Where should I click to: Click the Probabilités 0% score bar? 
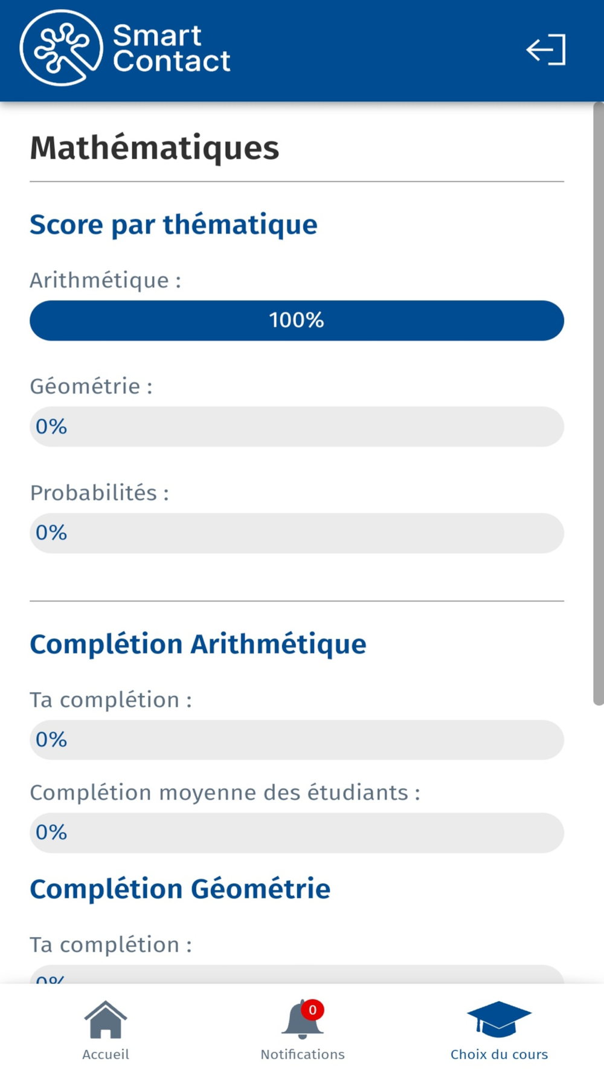pos(297,533)
